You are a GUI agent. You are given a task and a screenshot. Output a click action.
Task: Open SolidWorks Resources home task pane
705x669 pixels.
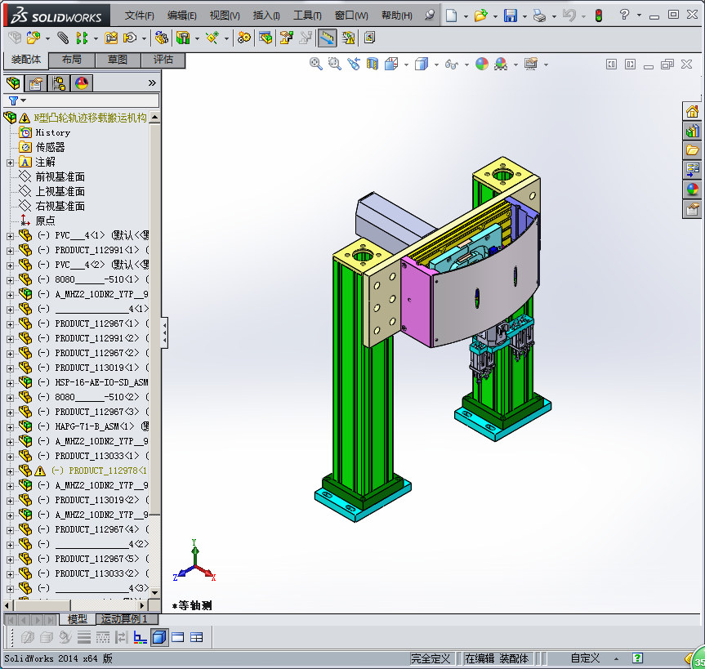pyautogui.click(x=692, y=111)
